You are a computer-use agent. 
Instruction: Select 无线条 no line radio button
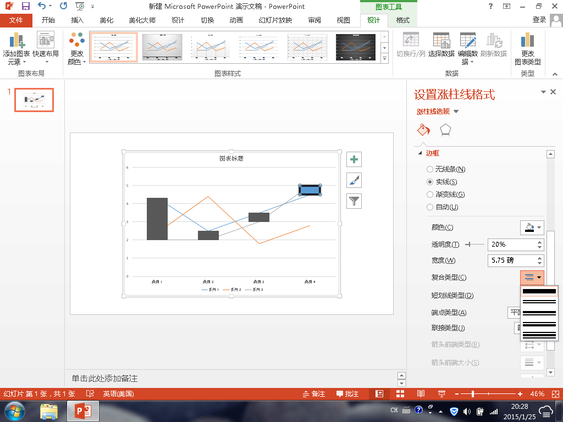429,169
